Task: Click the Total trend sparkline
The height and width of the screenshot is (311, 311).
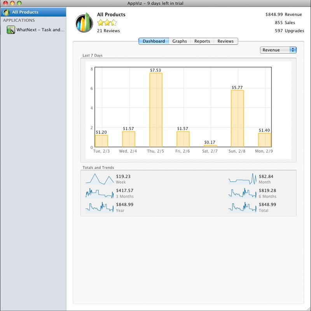Action: [x=243, y=207]
